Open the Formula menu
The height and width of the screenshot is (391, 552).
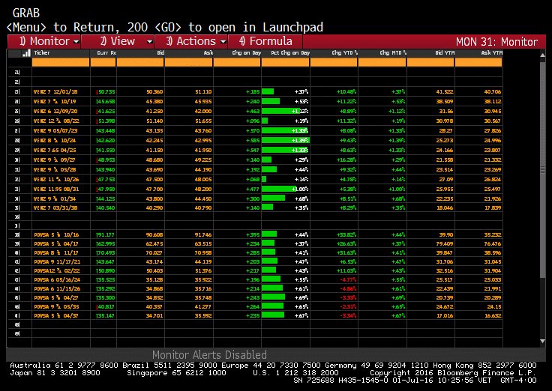[x=265, y=41]
